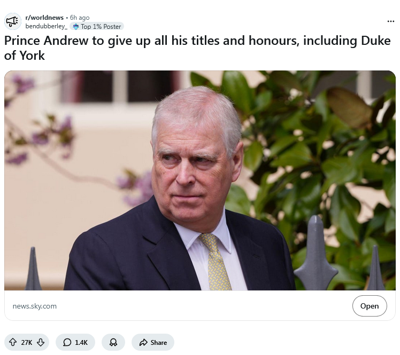Downvote the post with the down arrow
Screen dimensions: 400x355
click(x=41, y=342)
